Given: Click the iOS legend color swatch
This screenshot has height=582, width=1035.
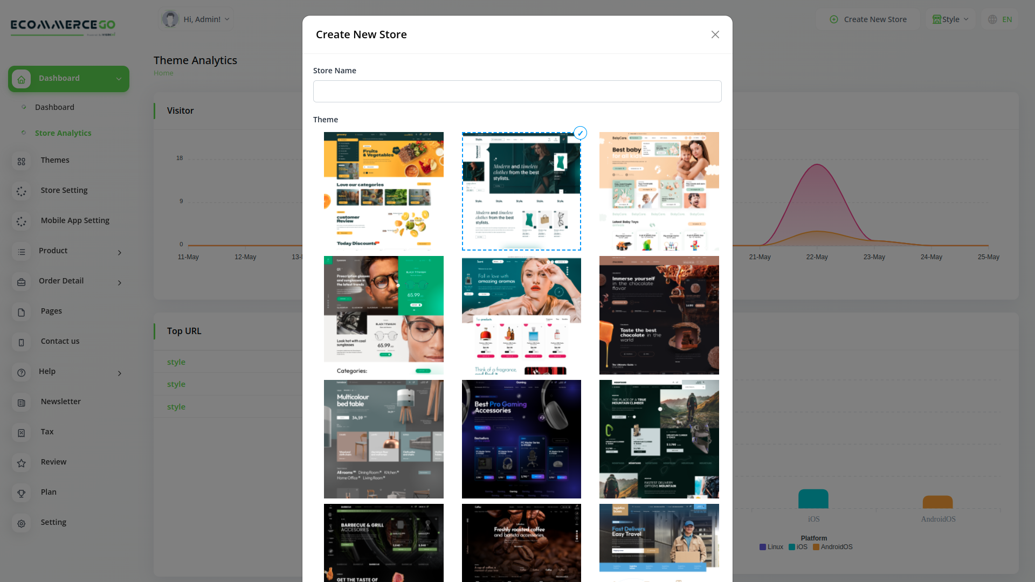Looking at the screenshot, I should [x=792, y=547].
